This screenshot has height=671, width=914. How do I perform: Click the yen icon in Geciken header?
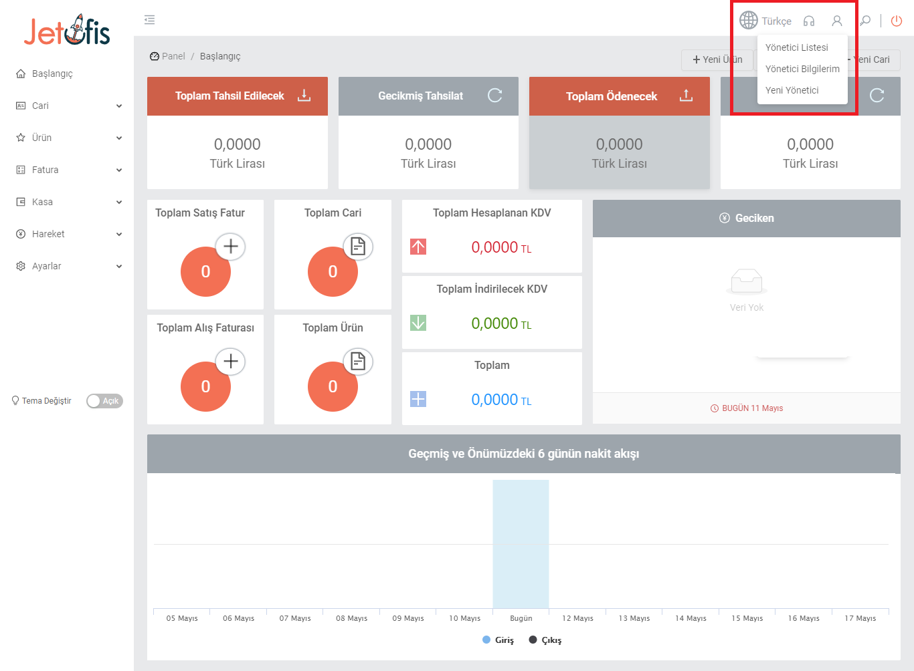[x=725, y=218]
